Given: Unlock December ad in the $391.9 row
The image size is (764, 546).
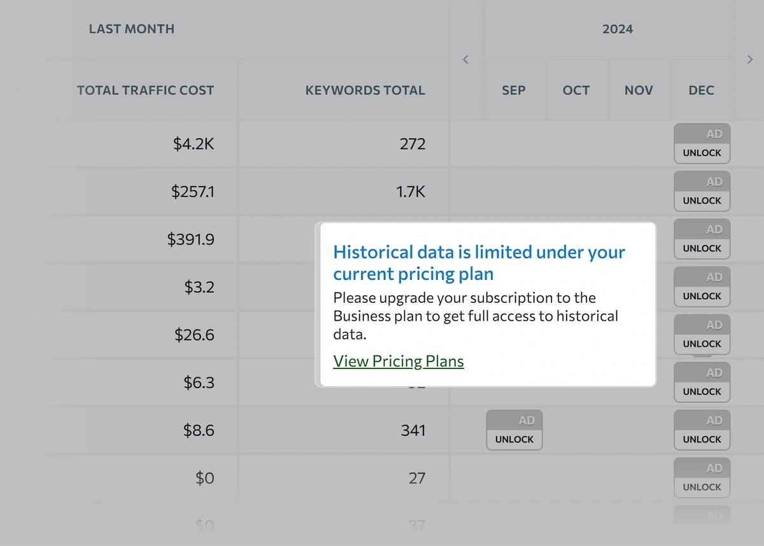Looking at the screenshot, I should [x=702, y=248].
